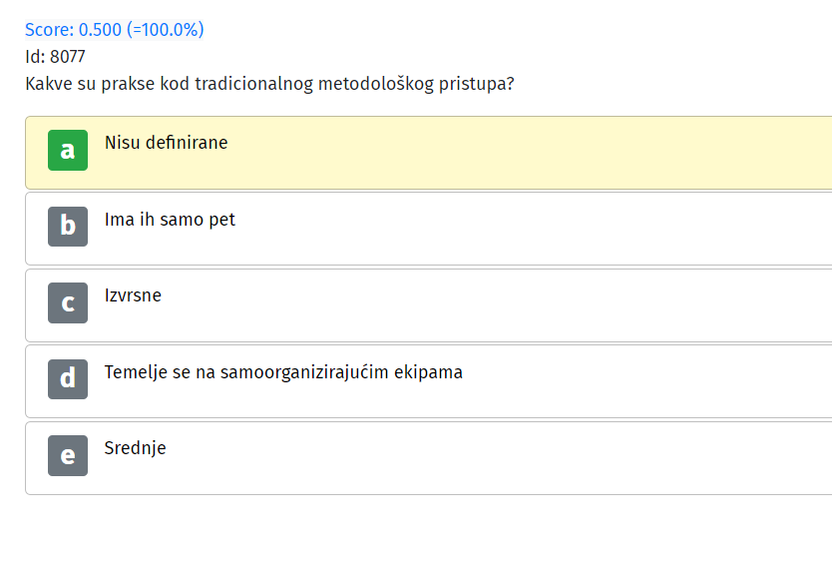
Task: Click the question text about tradicionalnog pristupa
Action: pos(269,84)
